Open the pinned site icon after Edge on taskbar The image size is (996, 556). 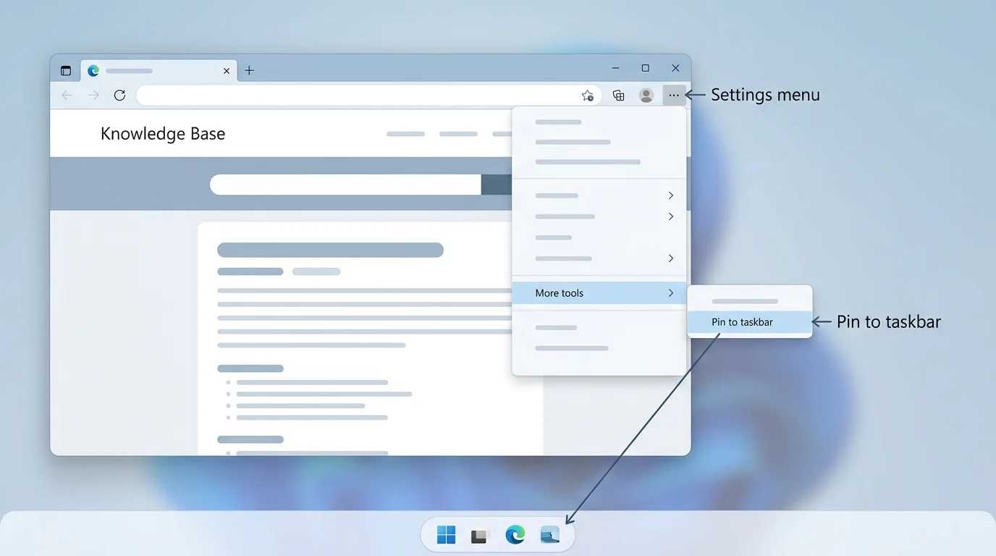tap(550, 535)
